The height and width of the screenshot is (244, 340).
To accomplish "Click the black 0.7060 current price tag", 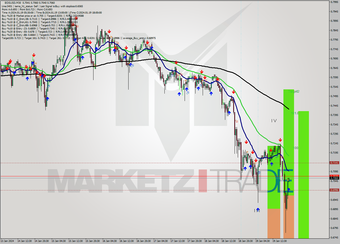I will (x=334, y=178).
